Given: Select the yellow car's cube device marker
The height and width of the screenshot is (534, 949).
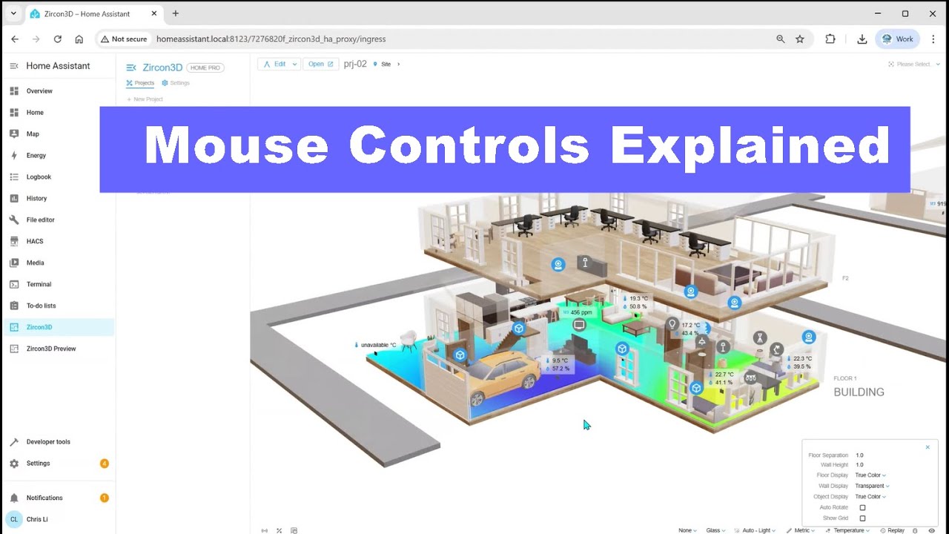Looking at the screenshot, I should (460, 355).
